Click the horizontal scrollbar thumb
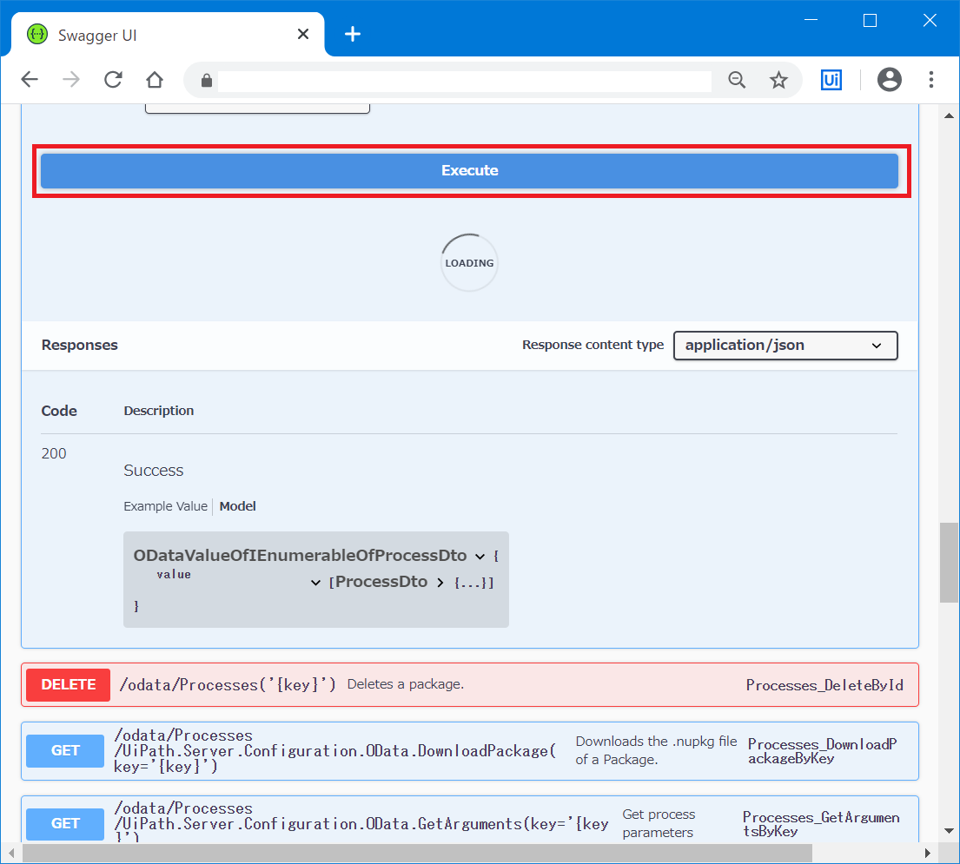The height and width of the screenshot is (864, 960). click(x=418, y=853)
